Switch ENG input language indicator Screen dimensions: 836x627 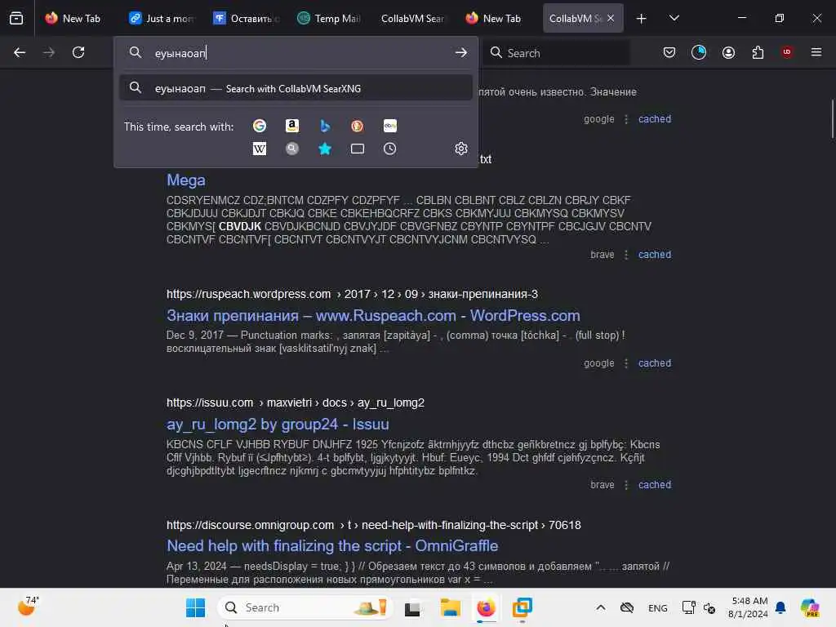[x=657, y=607]
